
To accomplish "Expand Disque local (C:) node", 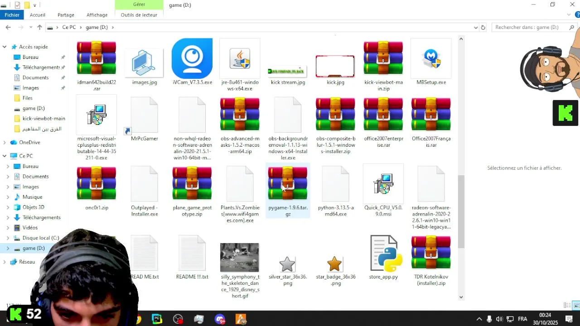I will [x=8, y=238].
